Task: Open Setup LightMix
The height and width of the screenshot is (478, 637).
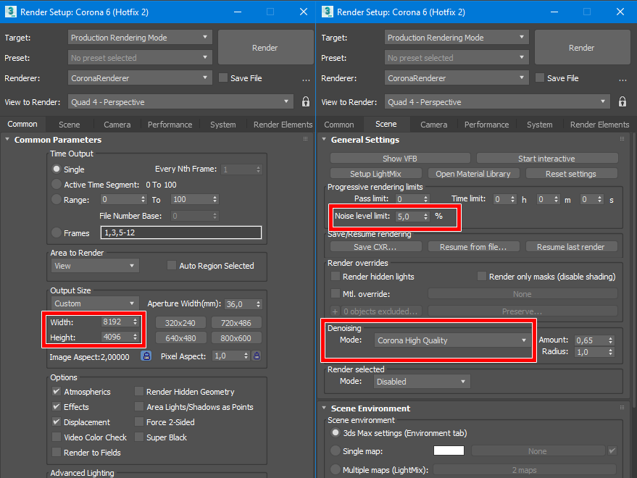Action: tap(376, 174)
